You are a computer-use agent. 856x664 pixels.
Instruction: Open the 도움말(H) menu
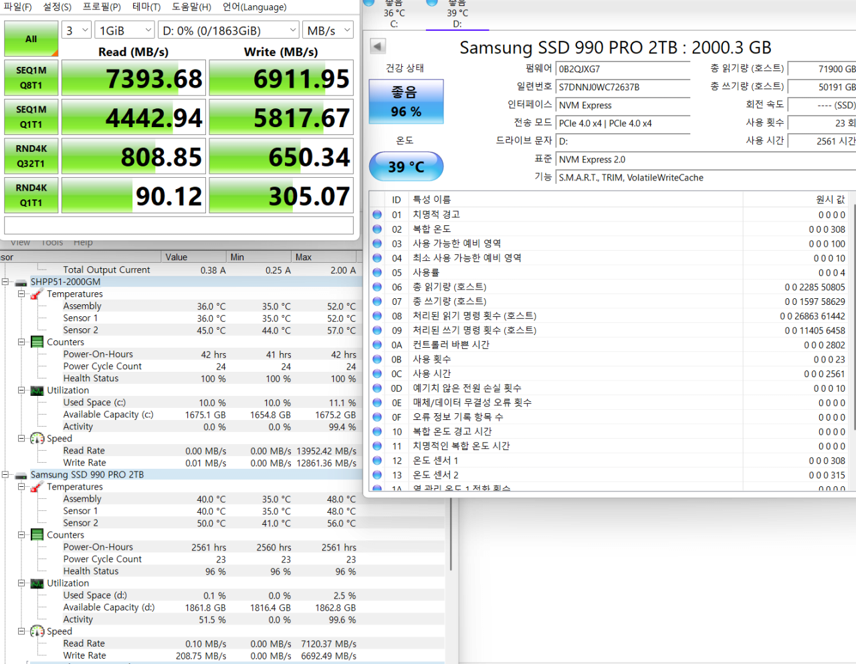(x=191, y=7)
